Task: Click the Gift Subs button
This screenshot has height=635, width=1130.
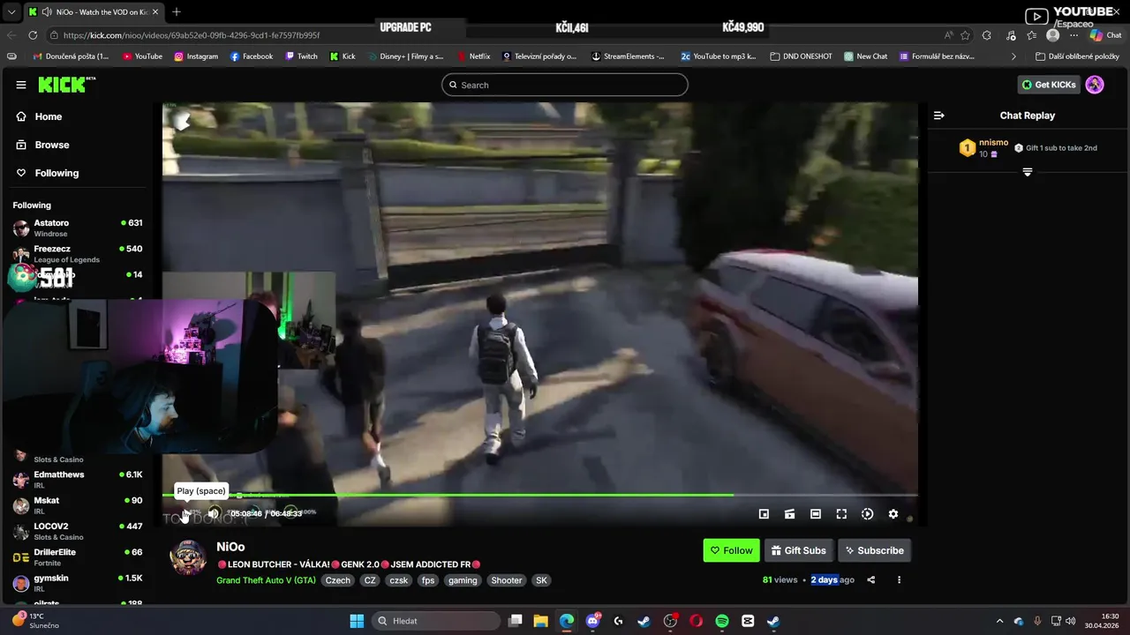Action: click(x=799, y=550)
